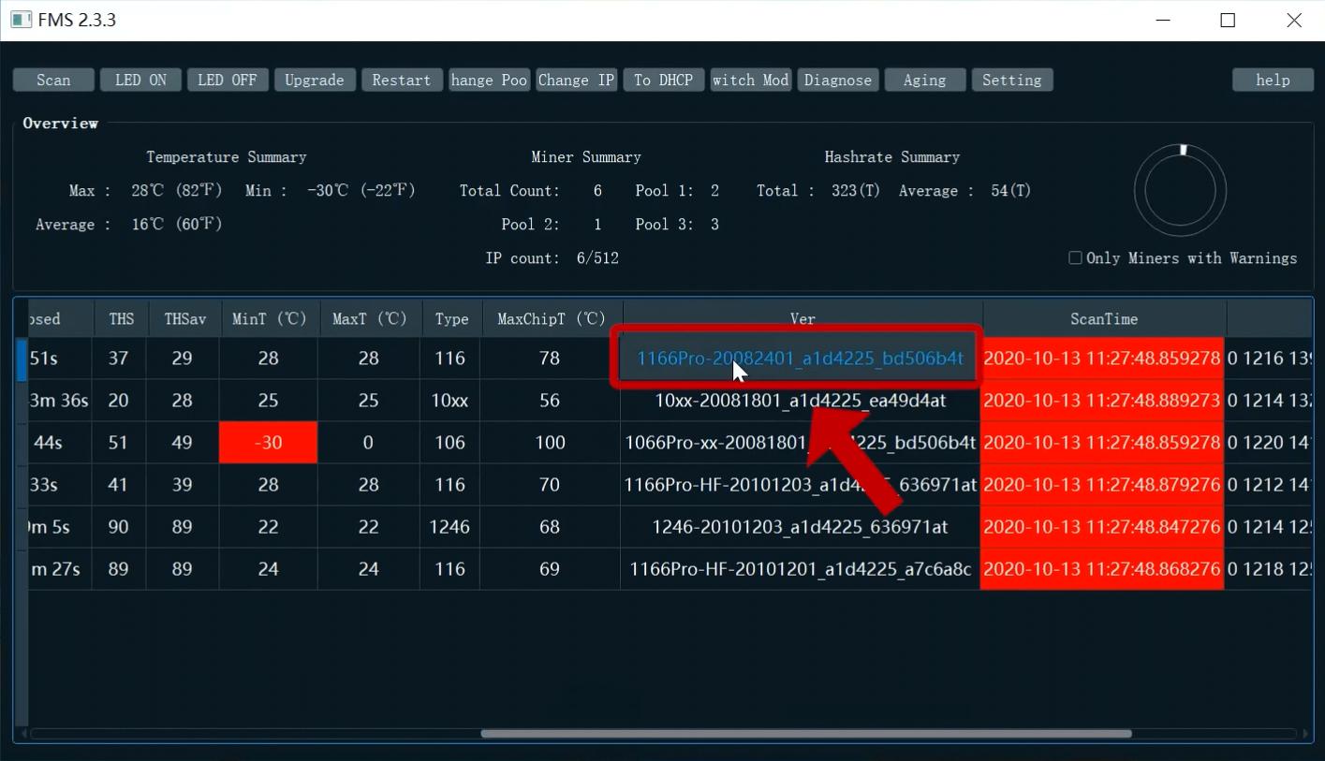Click the Scan button
Viewport: 1325px width, 761px height.
(53, 80)
